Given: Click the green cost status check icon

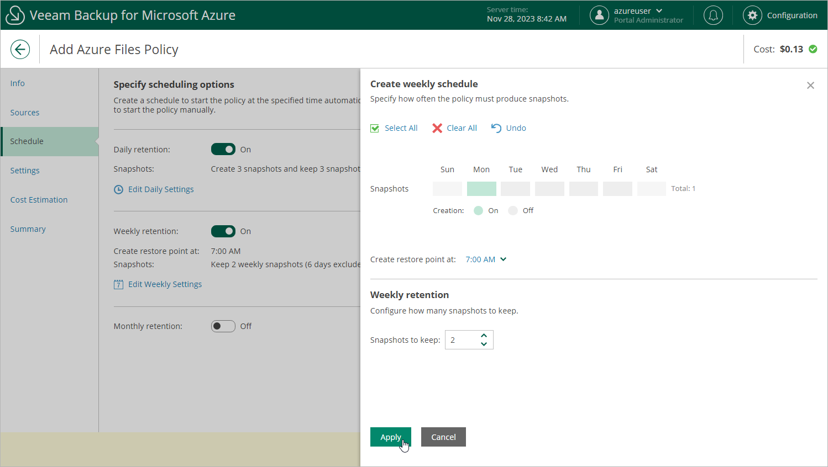Looking at the screenshot, I should [813, 49].
